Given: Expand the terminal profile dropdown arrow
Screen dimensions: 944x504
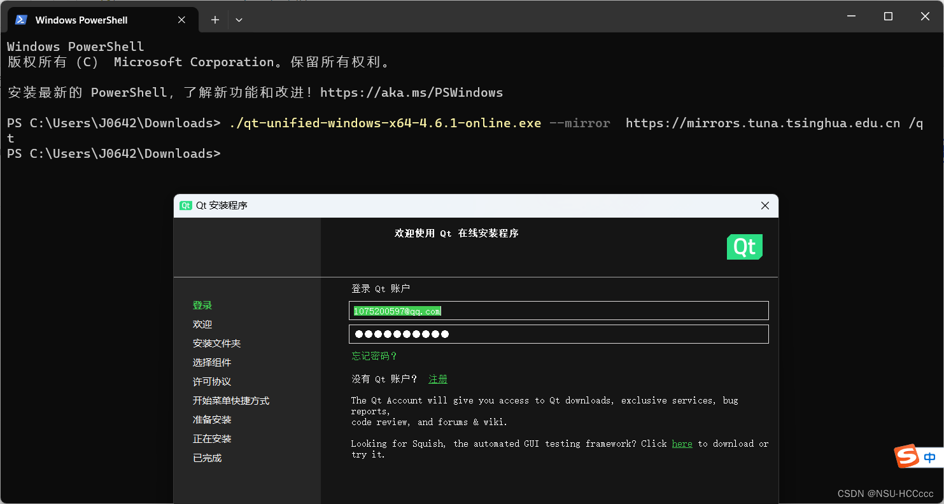Looking at the screenshot, I should pyautogui.click(x=239, y=20).
